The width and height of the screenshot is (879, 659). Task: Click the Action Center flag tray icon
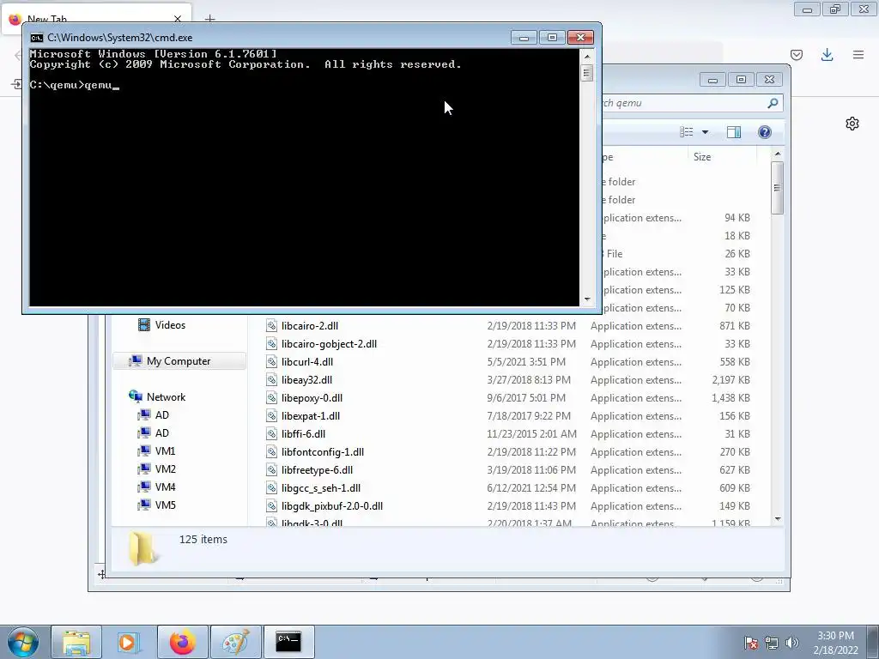(751, 643)
